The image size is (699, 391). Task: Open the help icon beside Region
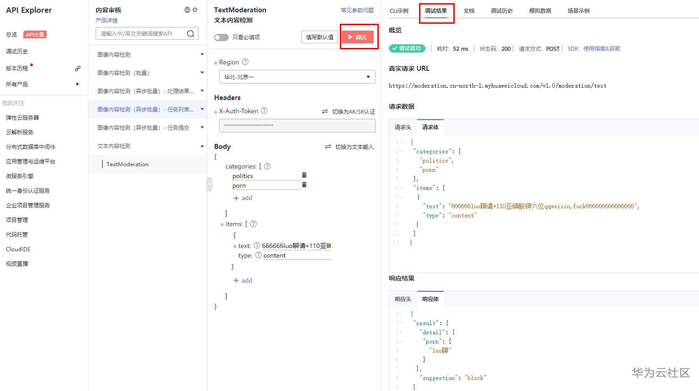tap(245, 62)
